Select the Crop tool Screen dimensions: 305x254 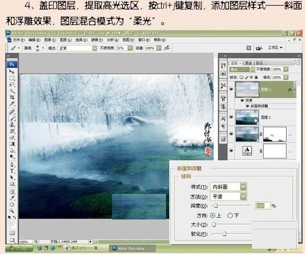click(x=12, y=97)
